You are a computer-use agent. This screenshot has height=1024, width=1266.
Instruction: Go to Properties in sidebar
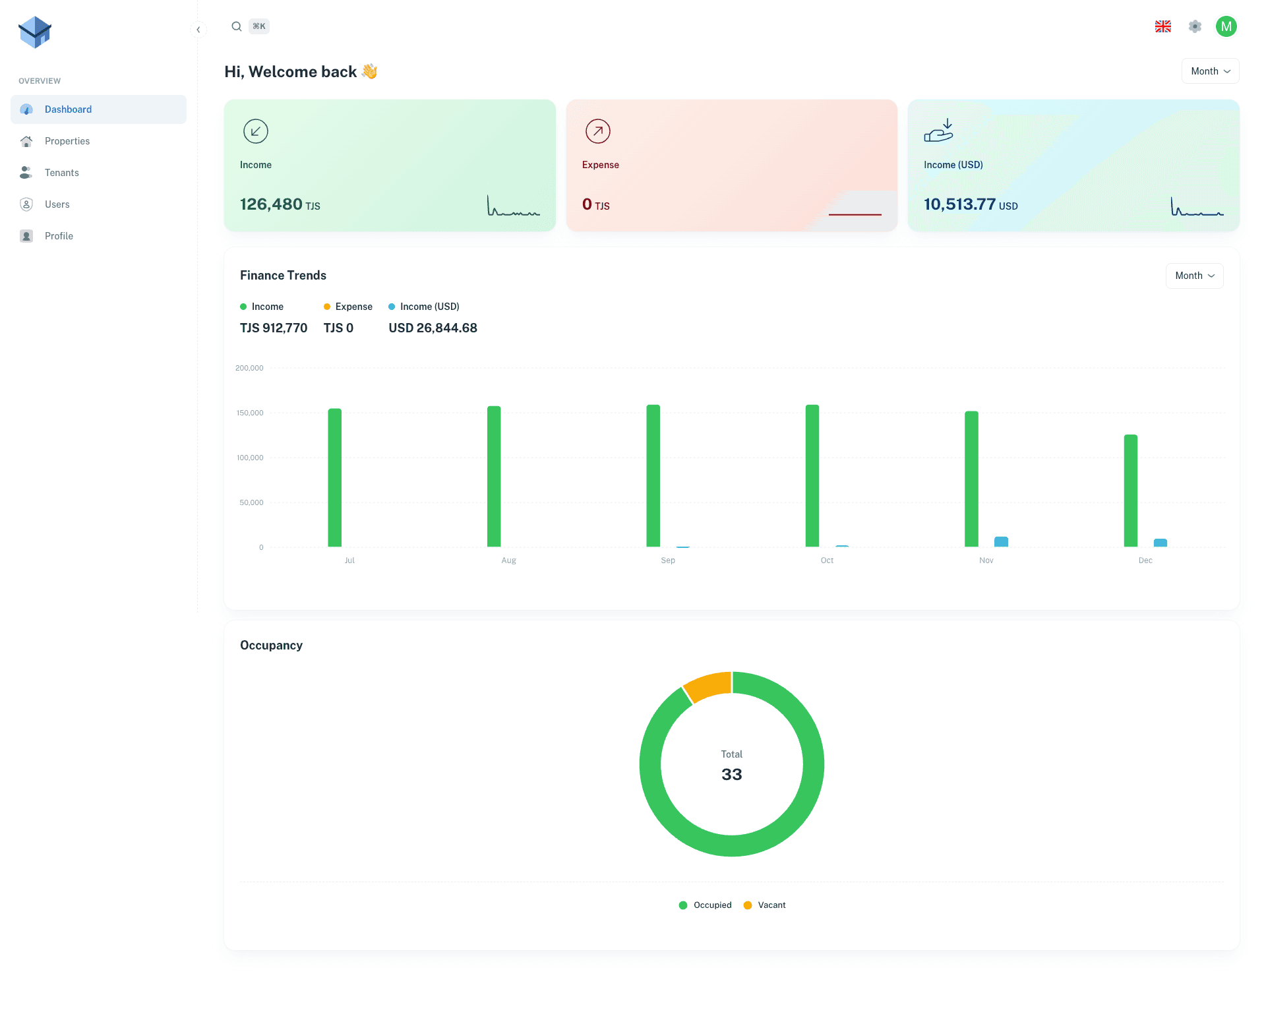(x=67, y=141)
